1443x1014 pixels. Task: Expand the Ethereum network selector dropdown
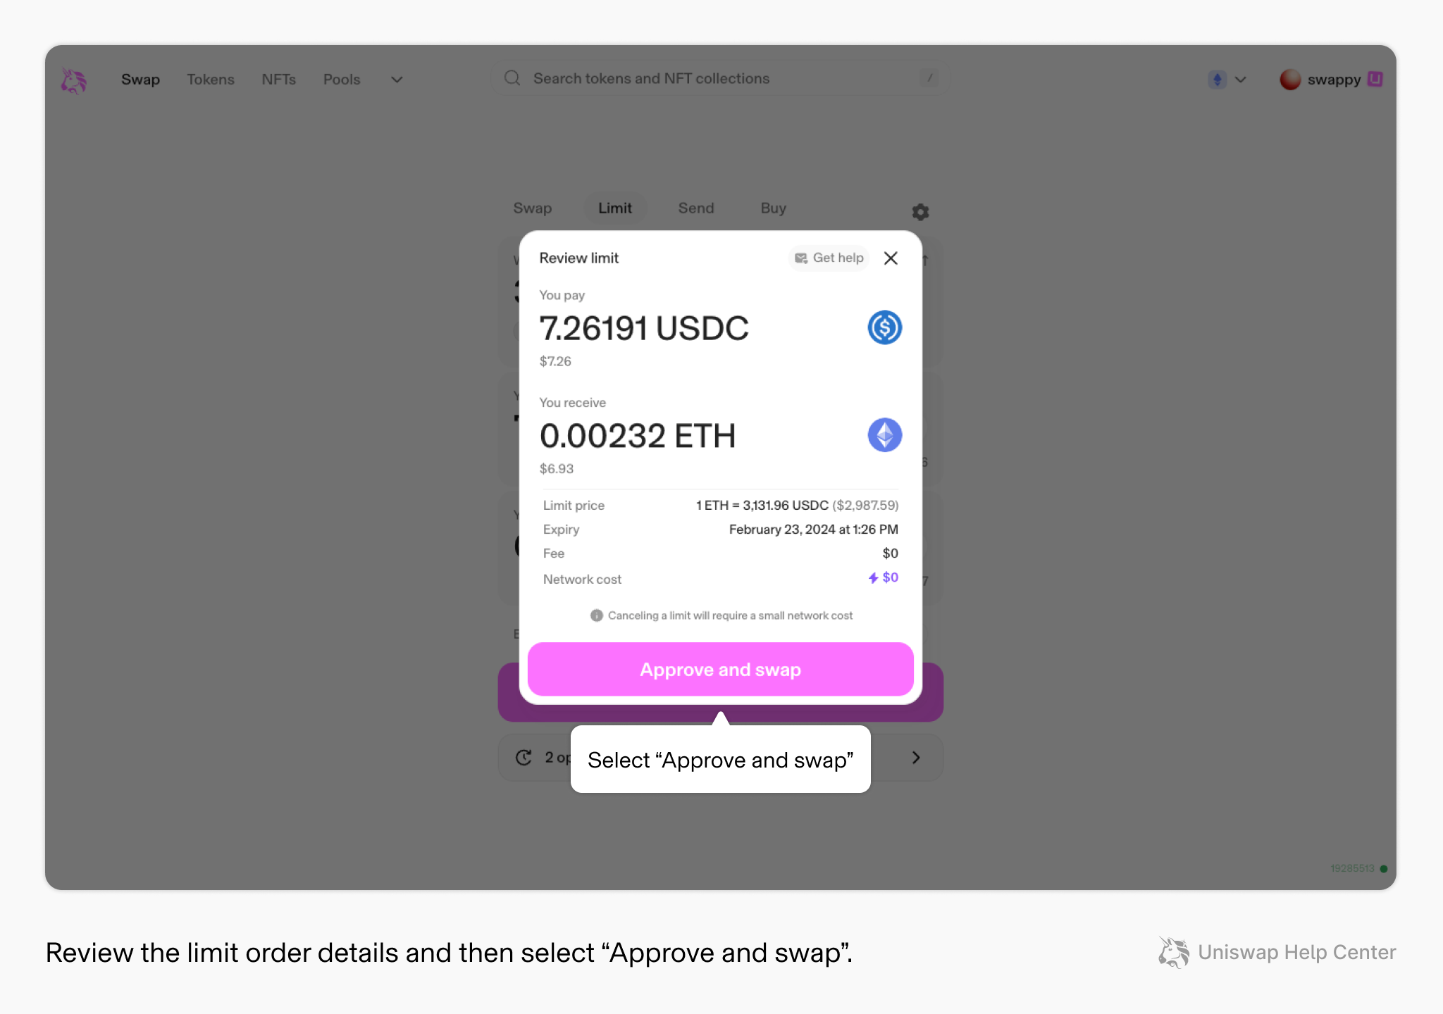click(x=1227, y=80)
